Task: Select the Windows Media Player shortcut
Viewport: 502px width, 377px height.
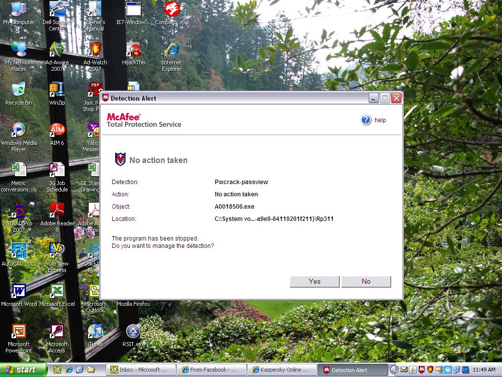Action: click(x=19, y=137)
